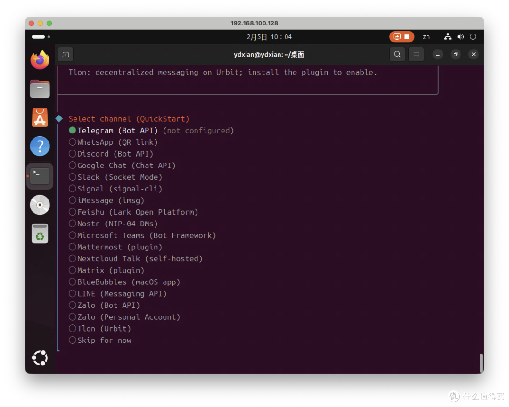Image resolution: width=509 pixels, height=407 pixels.
Task: Click the date and time in top bar
Action: point(269,37)
